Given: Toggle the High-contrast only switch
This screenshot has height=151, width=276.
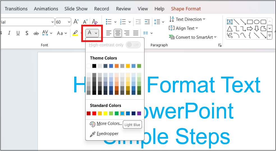Looking at the screenshot, I should point(133,45).
